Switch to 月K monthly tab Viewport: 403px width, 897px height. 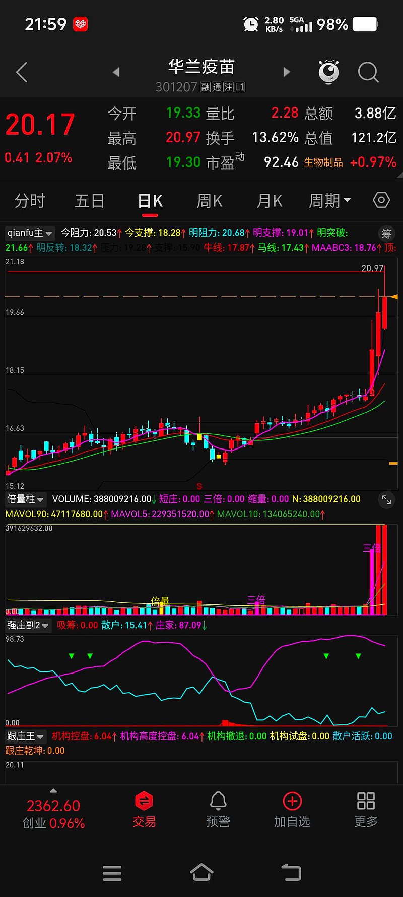[x=270, y=201]
